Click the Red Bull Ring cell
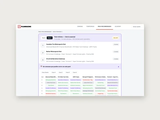Viewport: 160px width, 120px height. pyautogui.click(x=101, y=83)
